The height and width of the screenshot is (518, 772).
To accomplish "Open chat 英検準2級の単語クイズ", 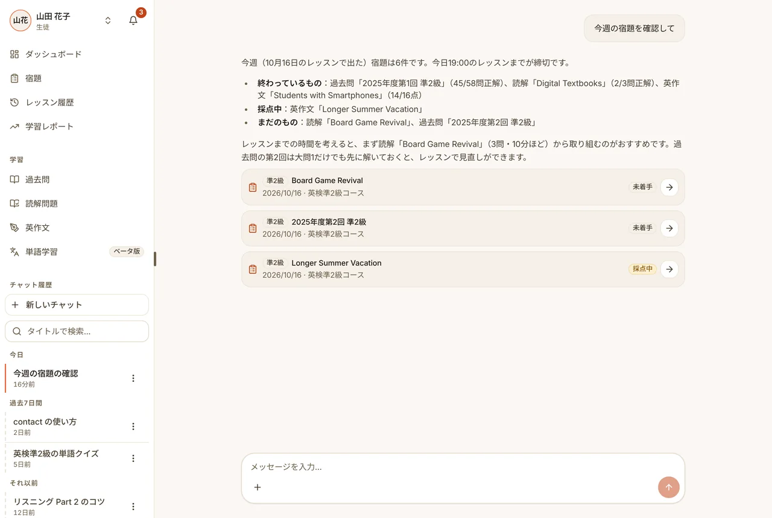I will point(66,458).
